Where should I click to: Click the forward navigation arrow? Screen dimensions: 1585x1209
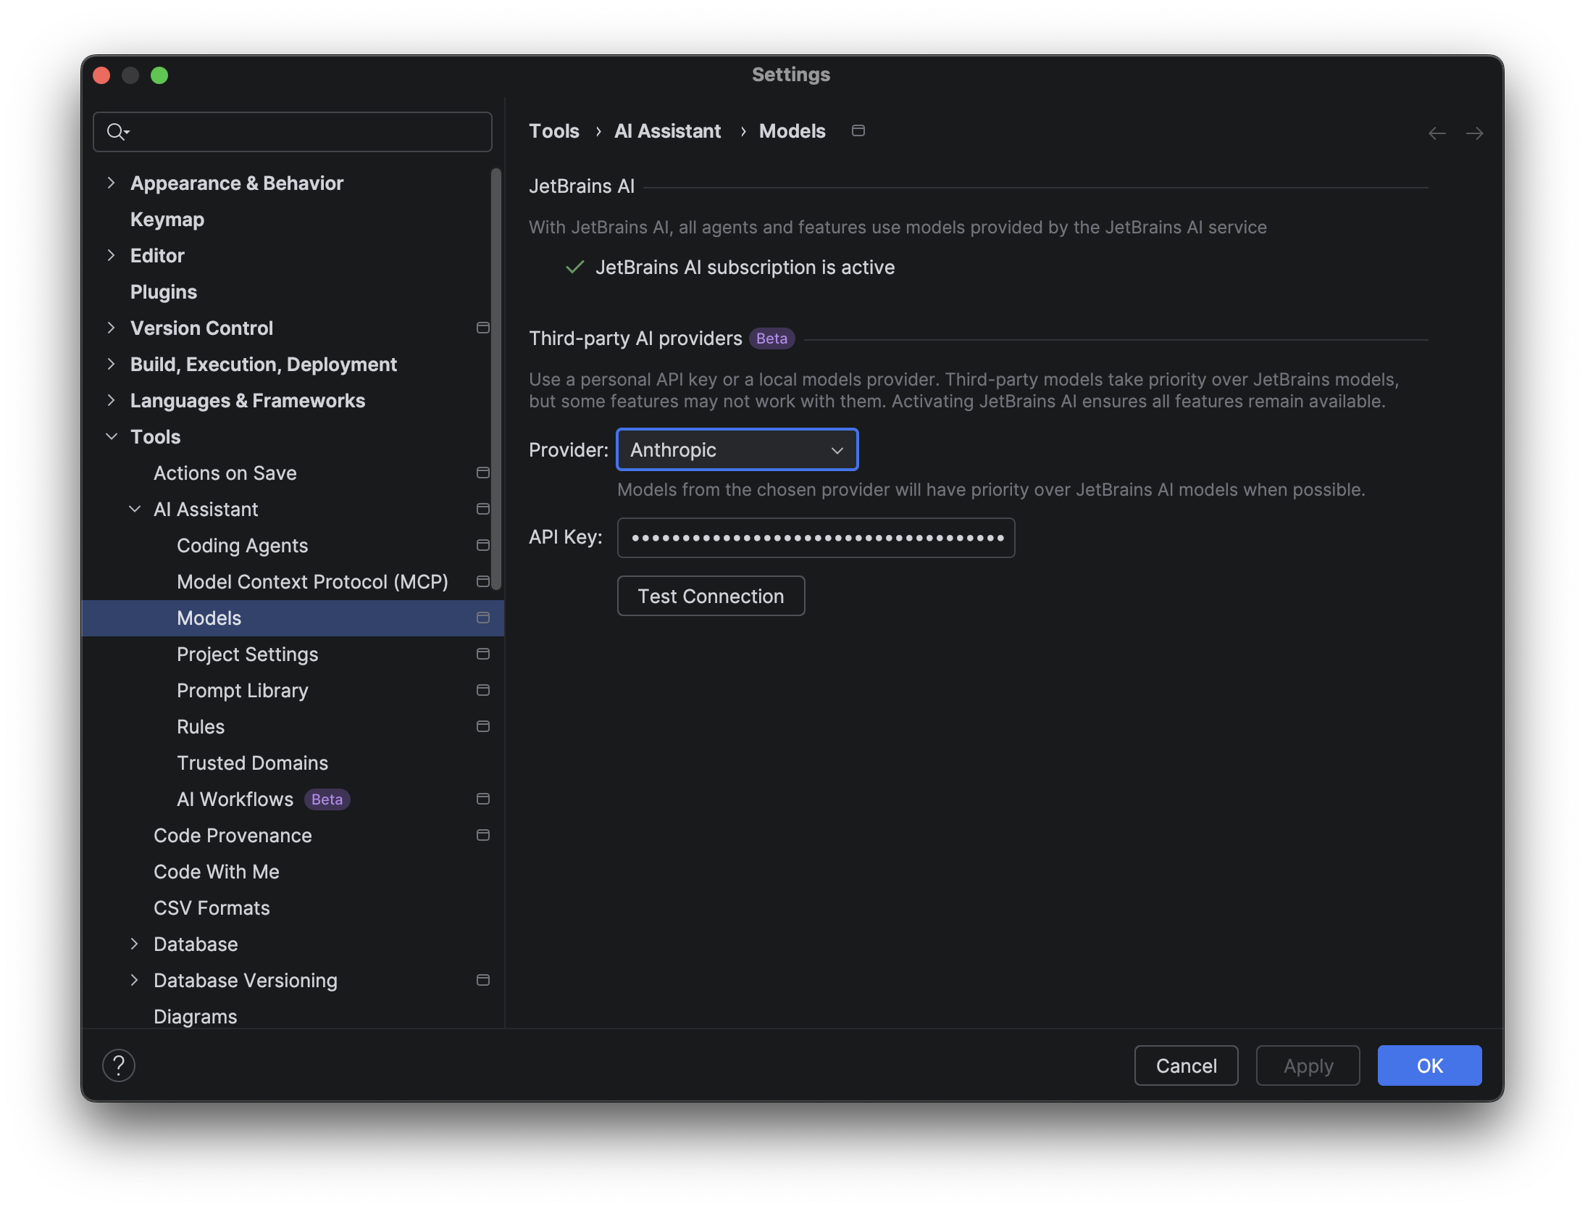pos(1474,133)
